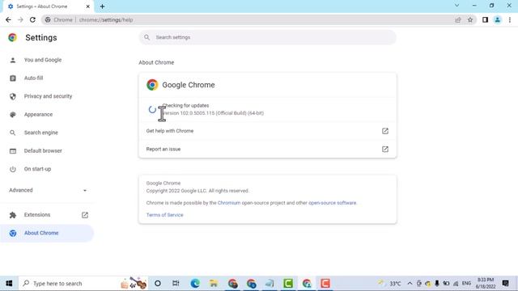Click the red Camtasia recorder taskbar icon
The width and height of the screenshot is (518, 291).
325,284
